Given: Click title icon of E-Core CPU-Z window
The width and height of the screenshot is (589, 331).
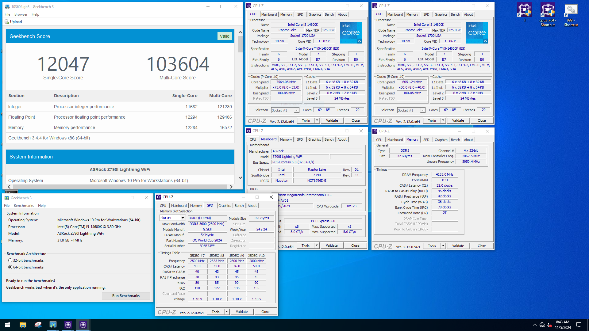Looking at the screenshot, I should pyautogui.click(x=375, y=6).
